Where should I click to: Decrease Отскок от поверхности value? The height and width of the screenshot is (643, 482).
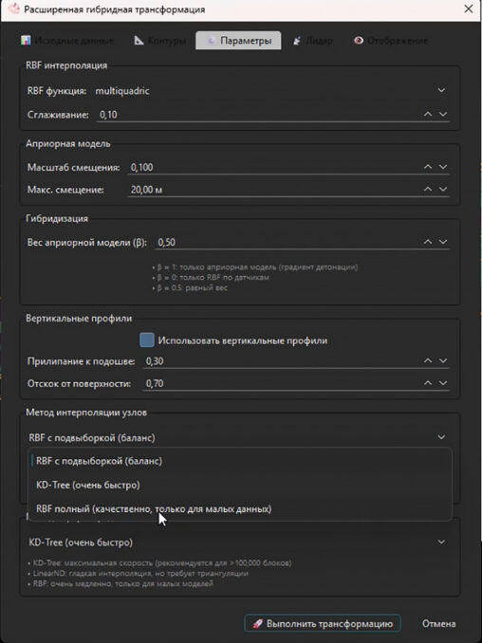[443, 383]
